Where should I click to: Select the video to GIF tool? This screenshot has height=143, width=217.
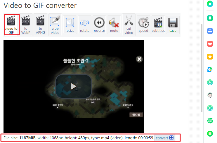[12, 25]
